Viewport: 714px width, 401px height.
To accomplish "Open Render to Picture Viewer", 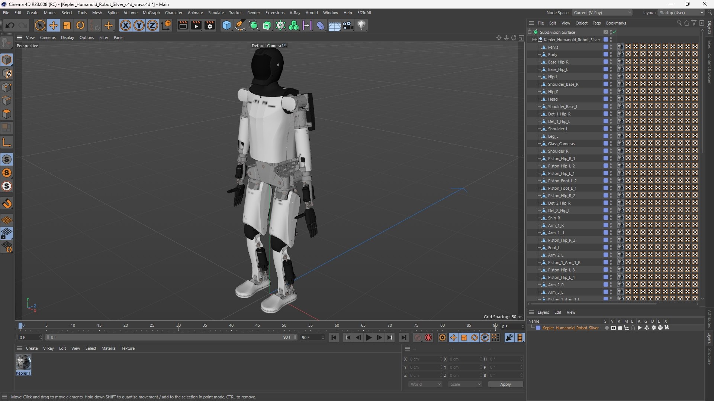I will (x=196, y=25).
